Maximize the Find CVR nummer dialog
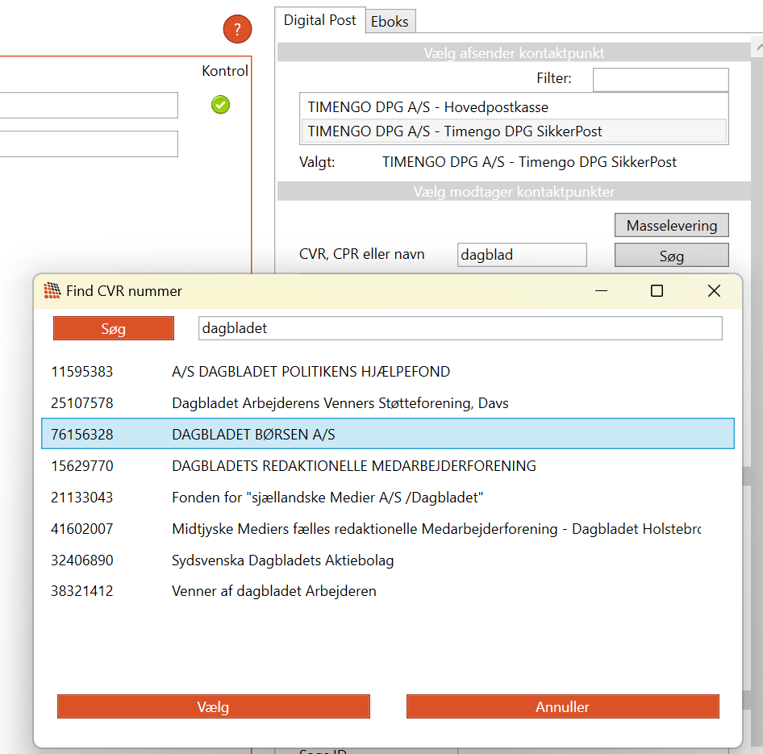This screenshot has width=763, height=754. coord(657,291)
